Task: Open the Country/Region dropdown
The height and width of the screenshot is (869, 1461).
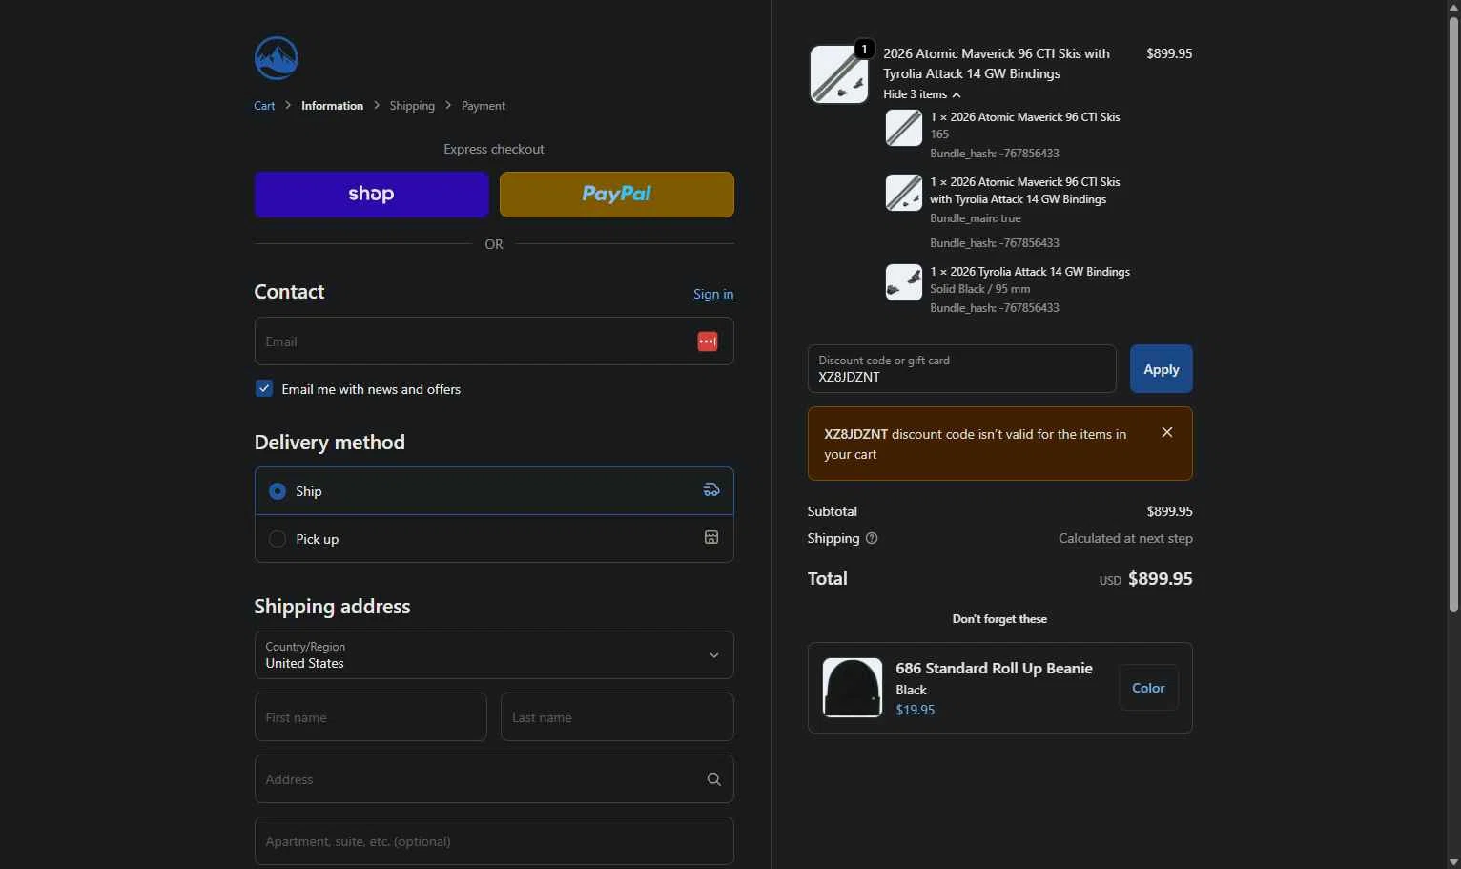Action: click(x=494, y=655)
